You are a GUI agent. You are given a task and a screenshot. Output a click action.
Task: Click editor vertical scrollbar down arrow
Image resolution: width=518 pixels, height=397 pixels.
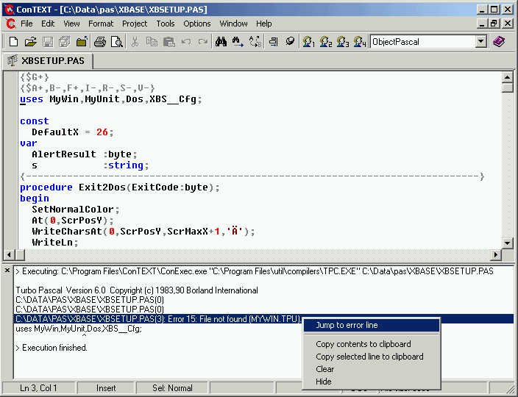(507, 243)
